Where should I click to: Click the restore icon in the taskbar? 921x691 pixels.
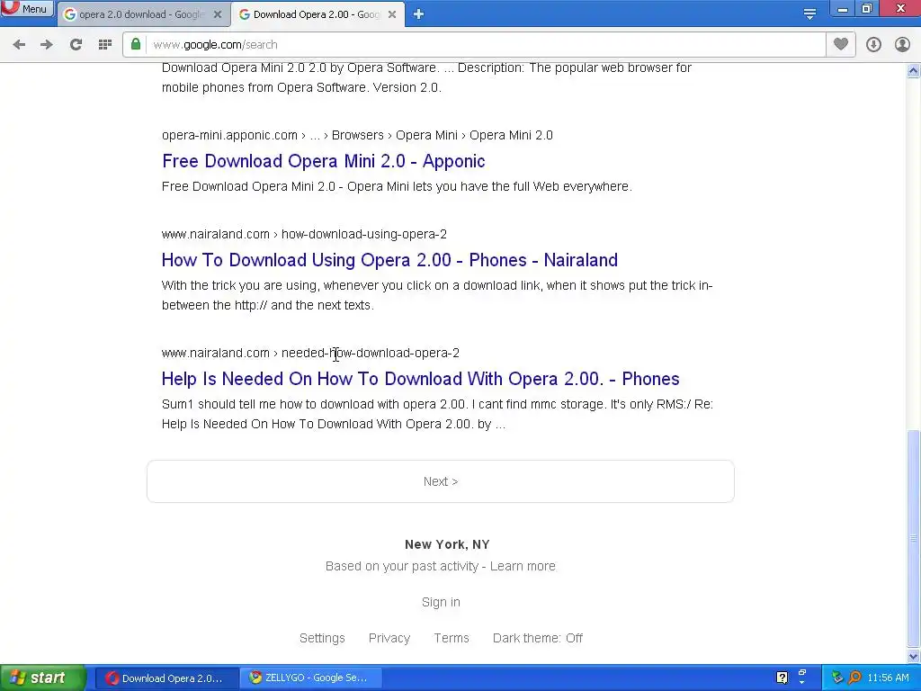pos(802,673)
